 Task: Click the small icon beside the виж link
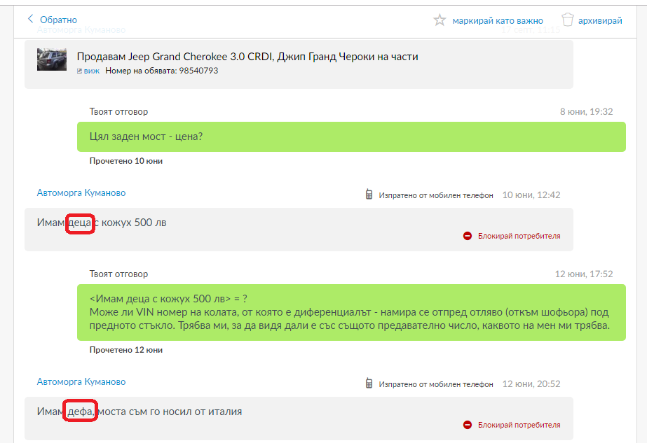click(x=79, y=71)
